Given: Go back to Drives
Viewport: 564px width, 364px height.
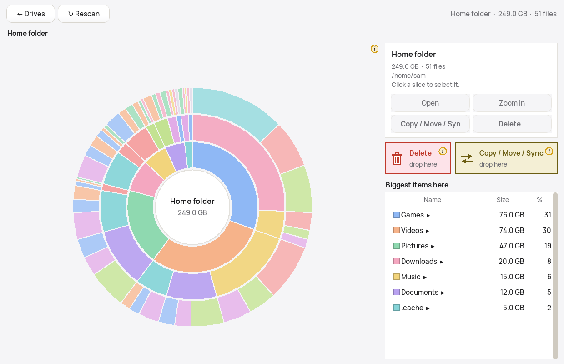Looking at the screenshot, I should click(30, 14).
